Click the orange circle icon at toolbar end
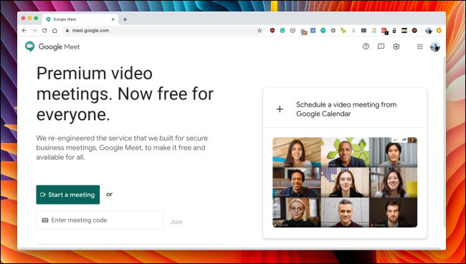 tap(439, 31)
